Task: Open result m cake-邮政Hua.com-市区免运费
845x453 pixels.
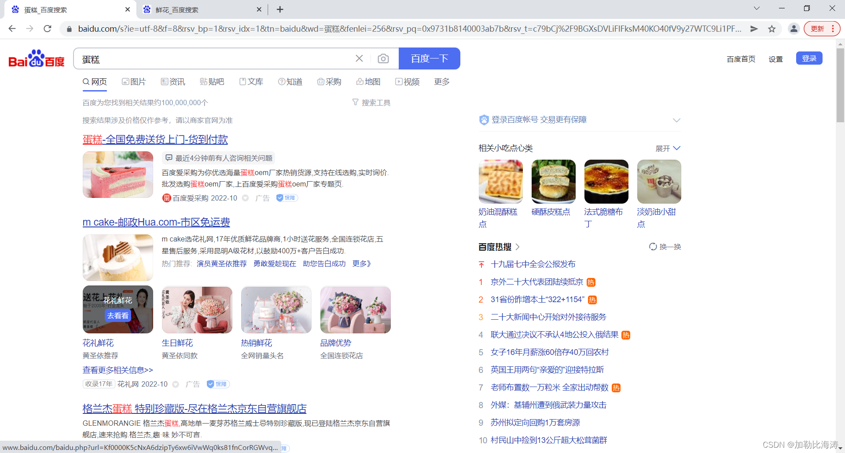Action: [x=156, y=222]
